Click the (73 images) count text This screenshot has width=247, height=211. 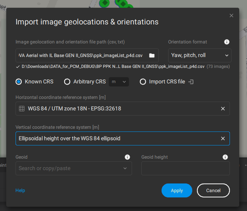218,67
